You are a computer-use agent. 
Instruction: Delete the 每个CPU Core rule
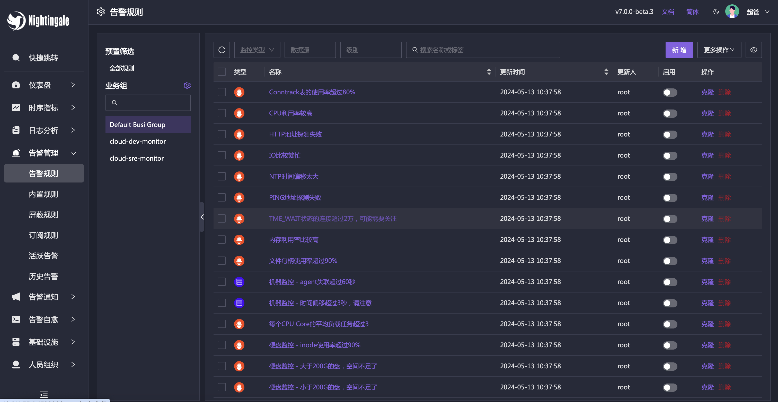(724, 324)
